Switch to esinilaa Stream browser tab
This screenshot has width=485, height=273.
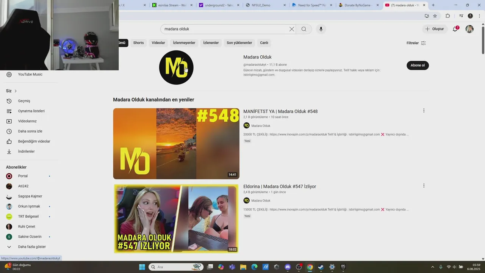(169, 5)
